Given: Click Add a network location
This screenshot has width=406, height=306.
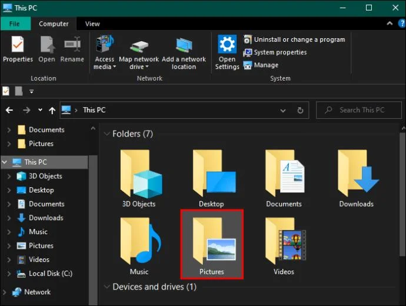Looking at the screenshot, I should pyautogui.click(x=184, y=52).
